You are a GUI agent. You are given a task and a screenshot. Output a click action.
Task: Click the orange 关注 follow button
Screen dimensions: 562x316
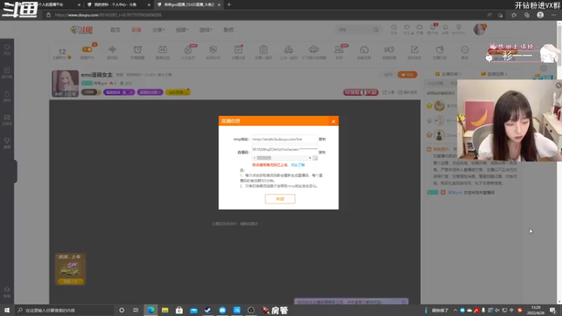click(x=407, y=74)
